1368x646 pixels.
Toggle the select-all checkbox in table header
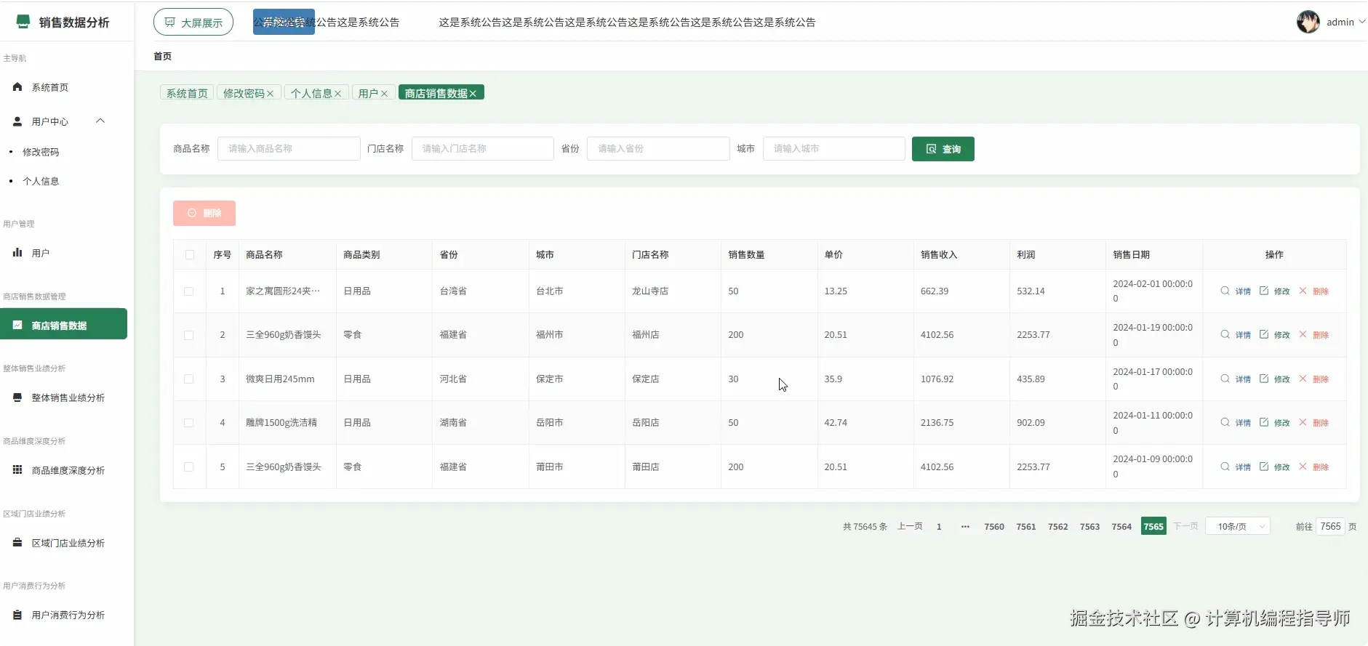pos(190,255)
